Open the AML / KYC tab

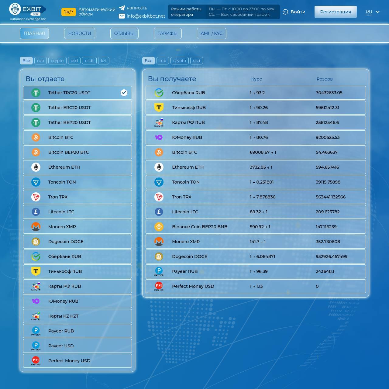tap(212, 33)
